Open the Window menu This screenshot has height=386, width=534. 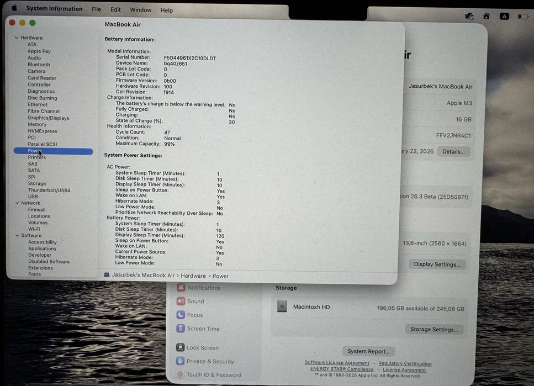pos(141,10)
